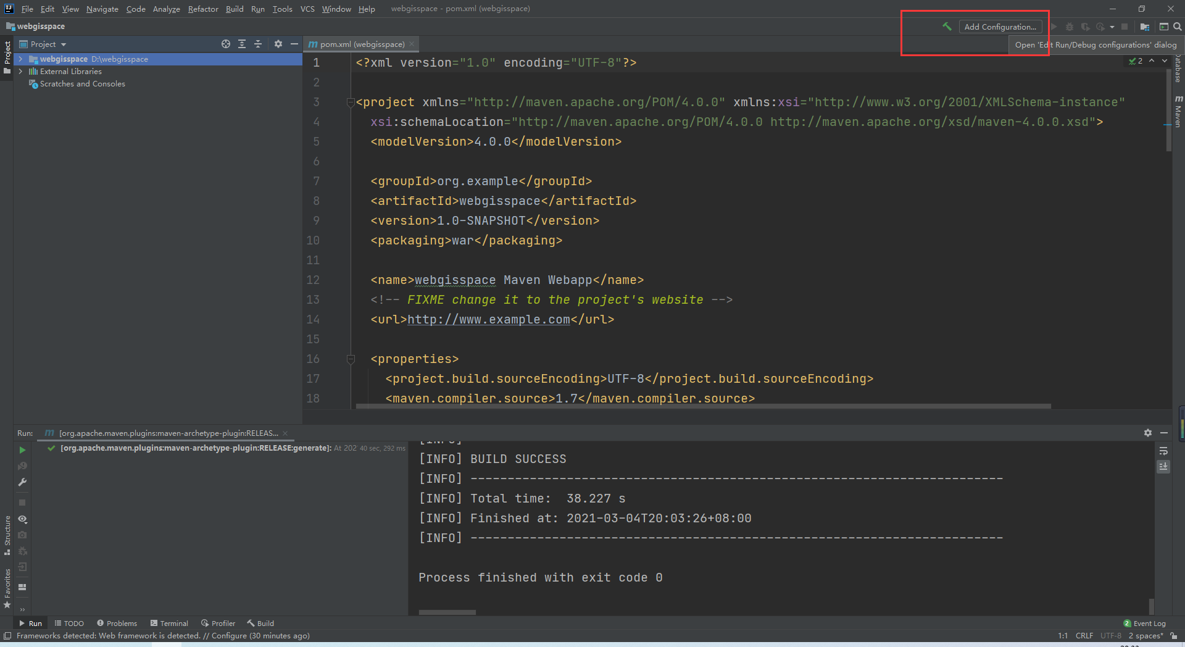Toggle Scroll to End in the run console
1185x647 pixels.
(1163, 467)
